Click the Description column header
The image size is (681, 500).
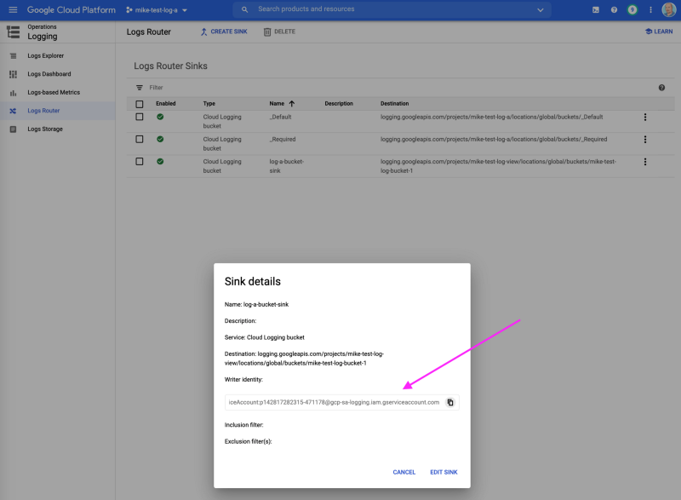[339, 103]
